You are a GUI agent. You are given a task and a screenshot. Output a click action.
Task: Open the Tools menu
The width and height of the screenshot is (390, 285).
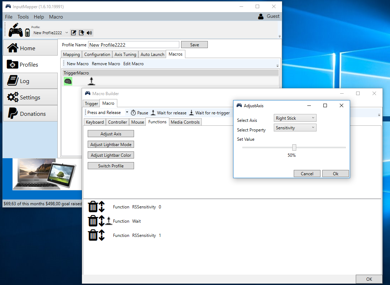point(23,17)
